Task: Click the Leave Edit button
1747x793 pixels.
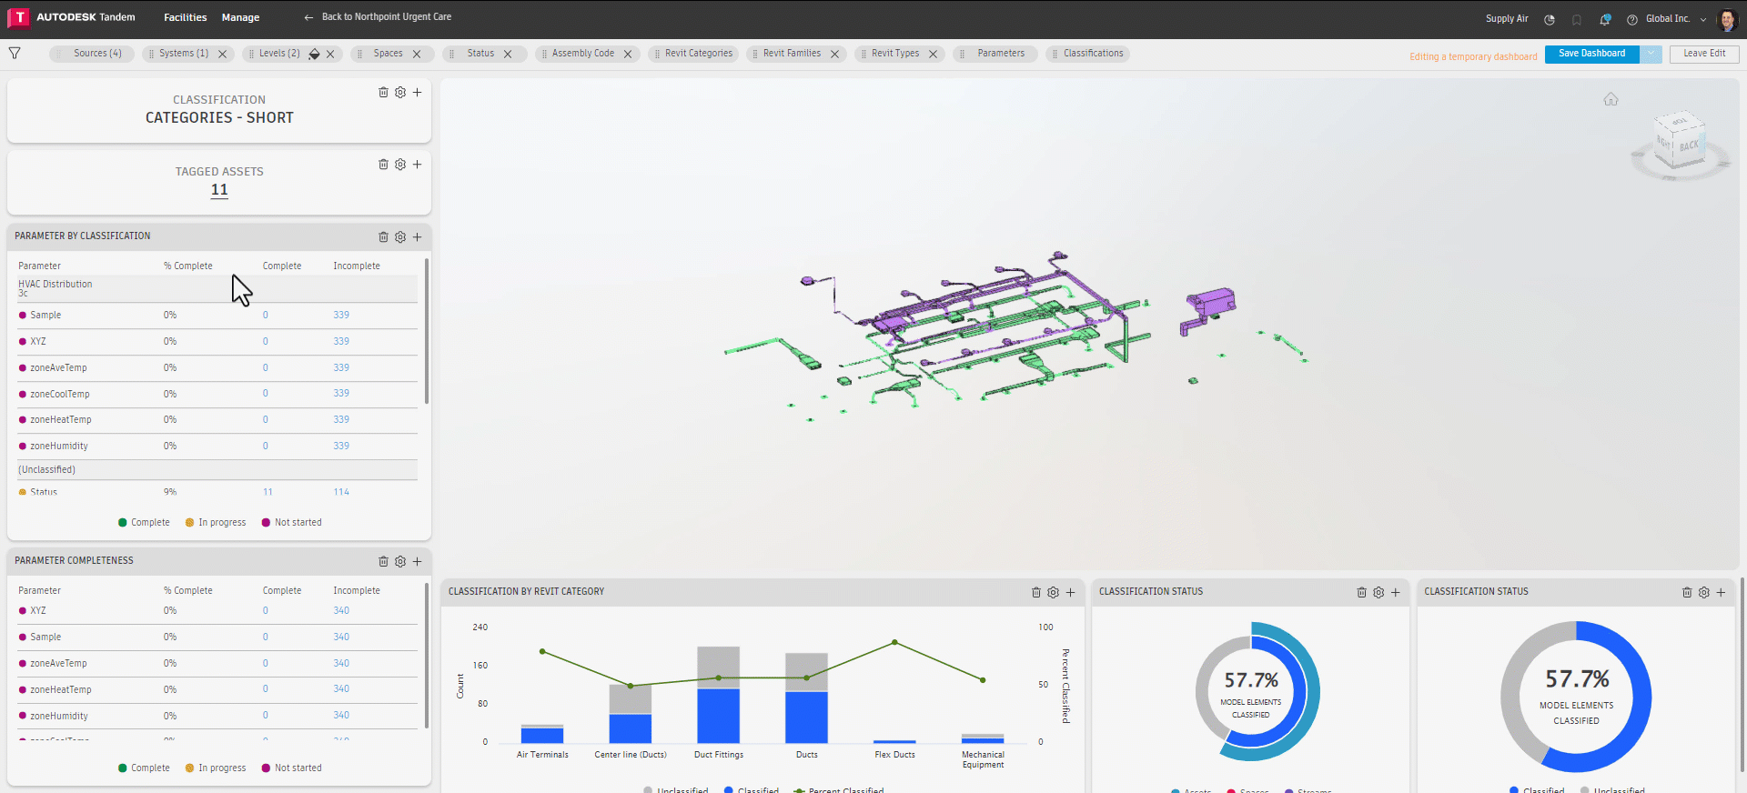Action: tap(1704, 54)
